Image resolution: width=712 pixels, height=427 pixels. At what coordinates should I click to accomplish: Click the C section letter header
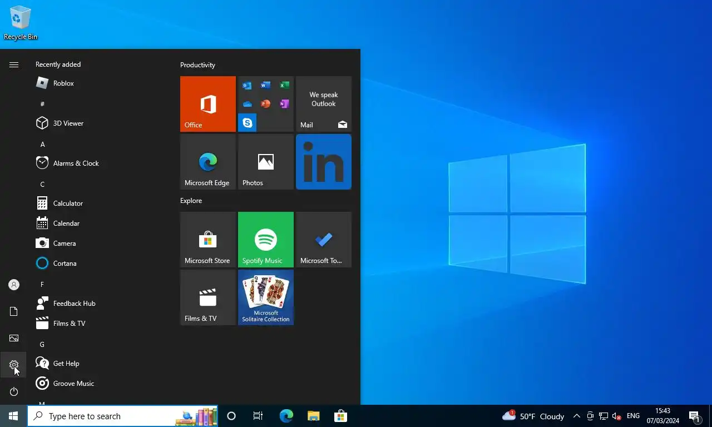[x=42, y=184]
